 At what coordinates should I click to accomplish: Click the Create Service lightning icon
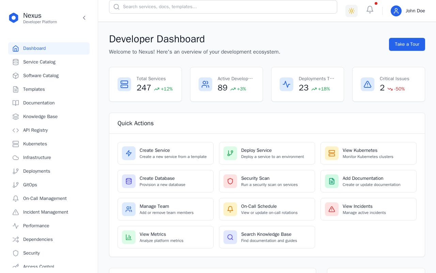129,153
